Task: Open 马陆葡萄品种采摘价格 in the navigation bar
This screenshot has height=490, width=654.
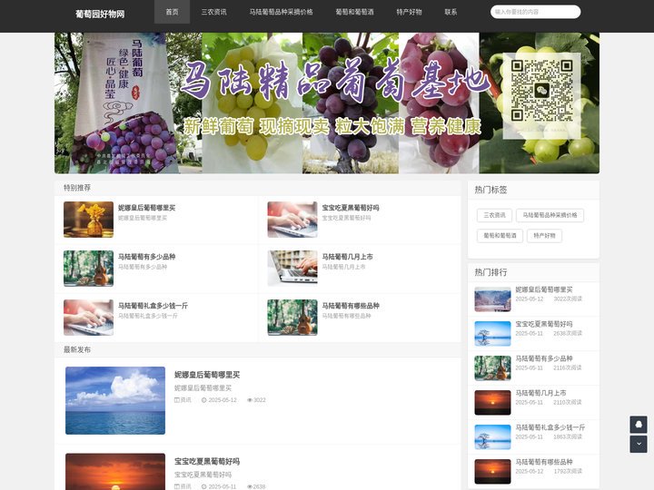Action: [x=281, y=12]
